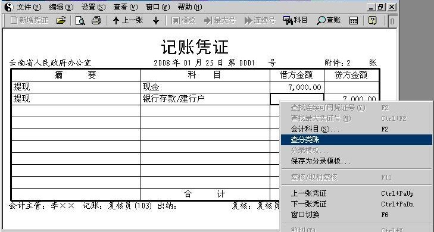This screenshot has width=434, height=232.
Task: Click the 合计 total row label
Action: tap(205, 194)
